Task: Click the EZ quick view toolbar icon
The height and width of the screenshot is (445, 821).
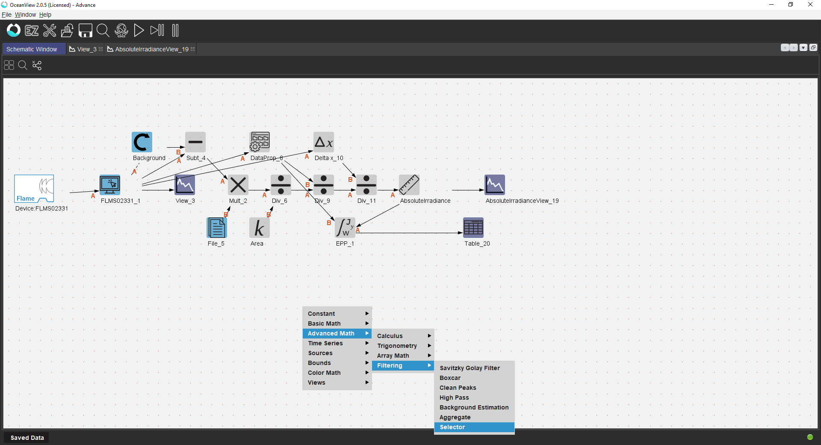Action: [x=32, y=30]
